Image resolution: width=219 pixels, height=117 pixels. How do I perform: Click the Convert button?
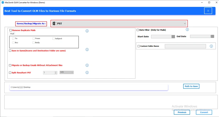click(204, 112)
